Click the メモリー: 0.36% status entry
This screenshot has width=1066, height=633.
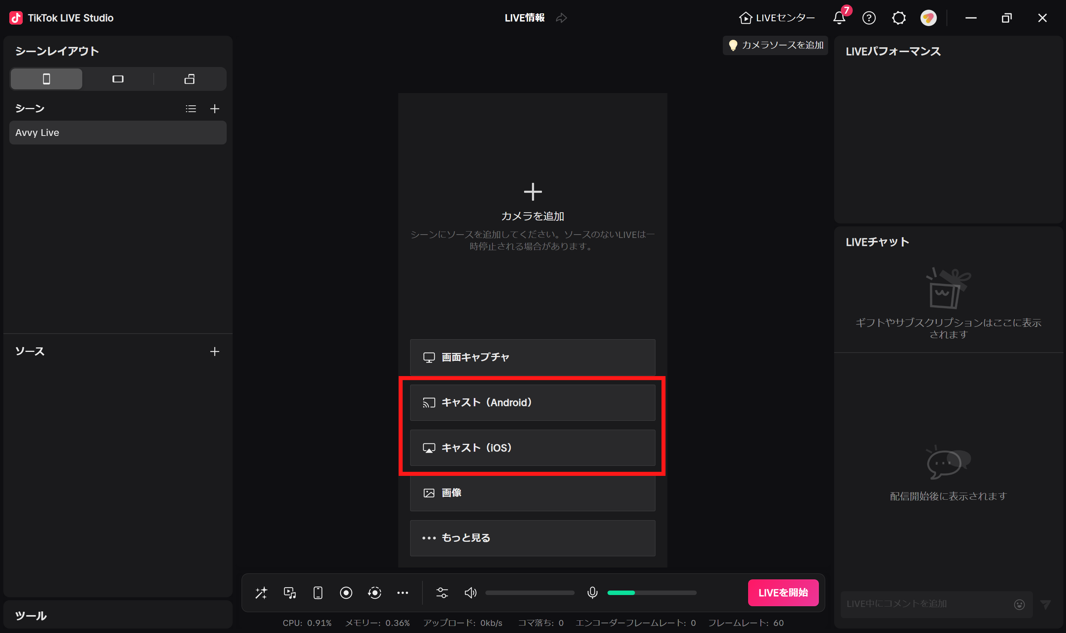tap(377, 623)
